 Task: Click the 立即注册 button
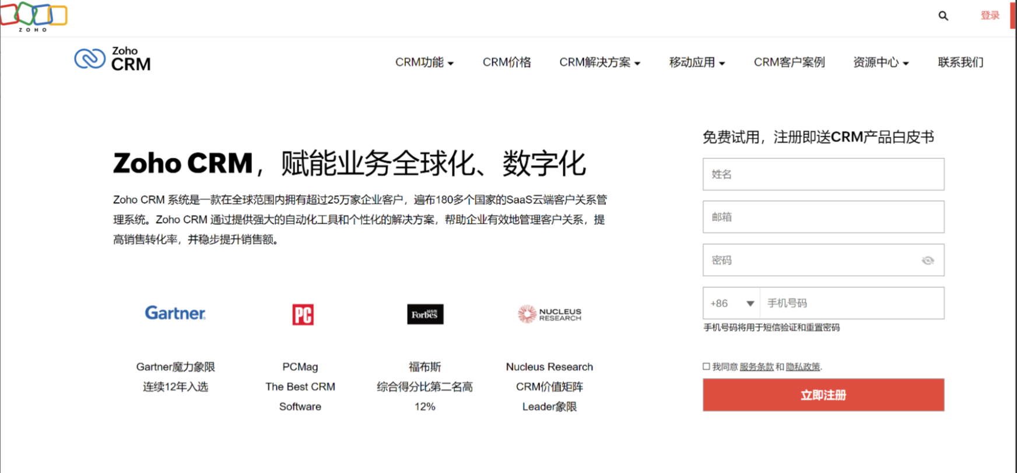tap(823, 395)
